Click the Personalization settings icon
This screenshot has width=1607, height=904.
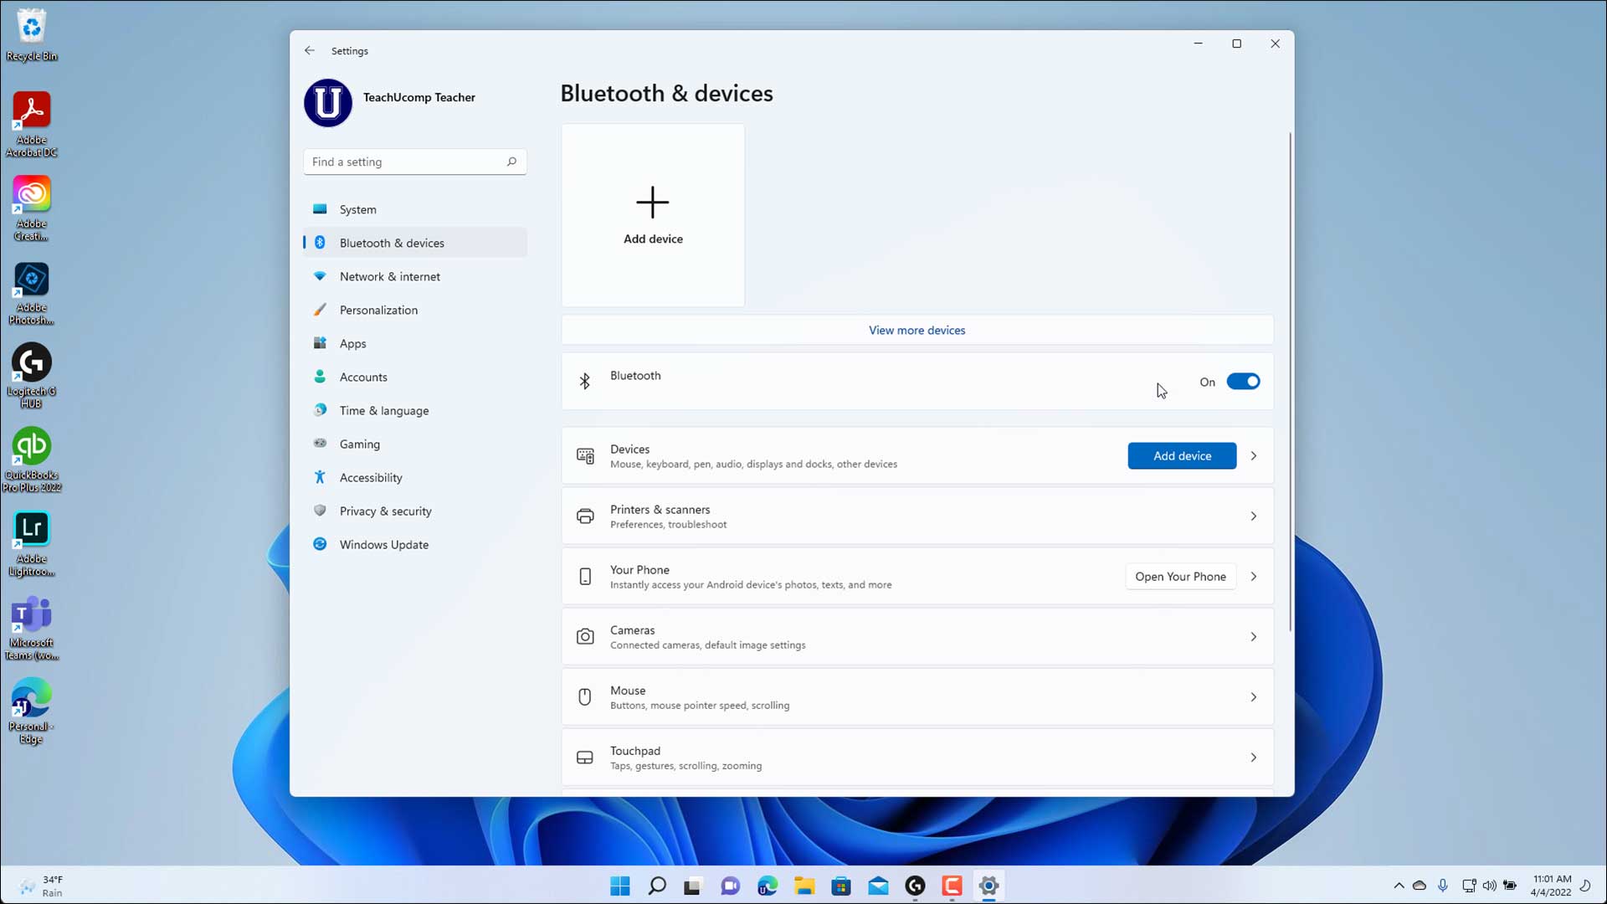[320, 309]
